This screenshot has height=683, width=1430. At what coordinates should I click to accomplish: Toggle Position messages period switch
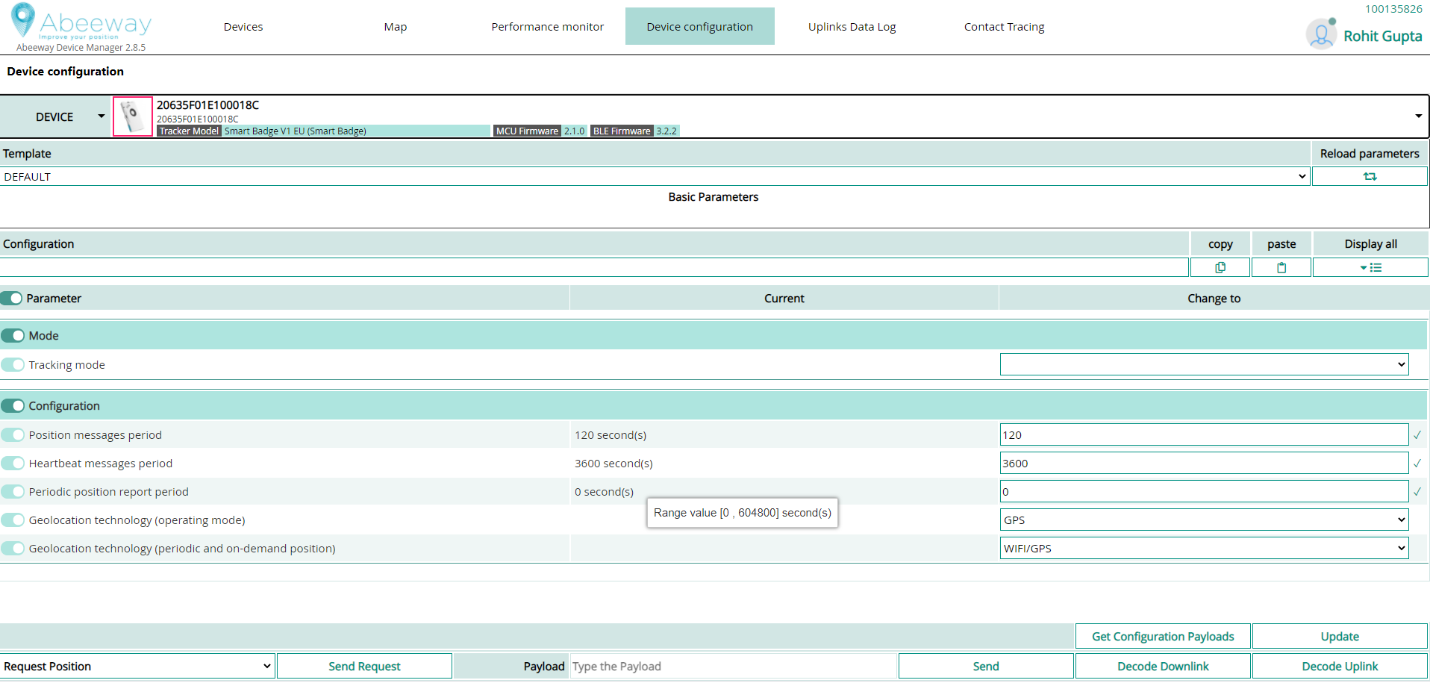(x=13, y=435)
